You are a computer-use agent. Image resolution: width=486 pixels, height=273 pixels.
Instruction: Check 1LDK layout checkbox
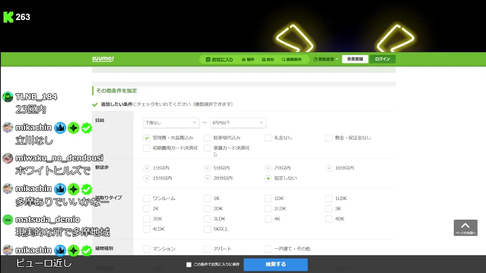coord(329,199)
